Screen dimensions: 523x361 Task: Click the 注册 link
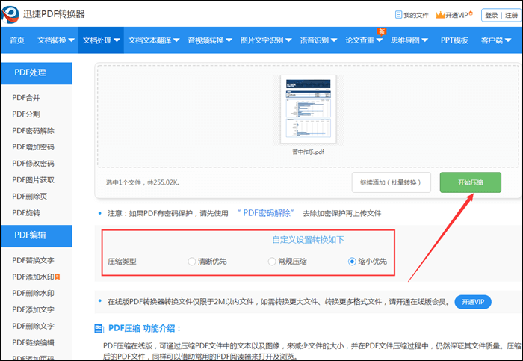pyautogui.click(x=511, y=15)
